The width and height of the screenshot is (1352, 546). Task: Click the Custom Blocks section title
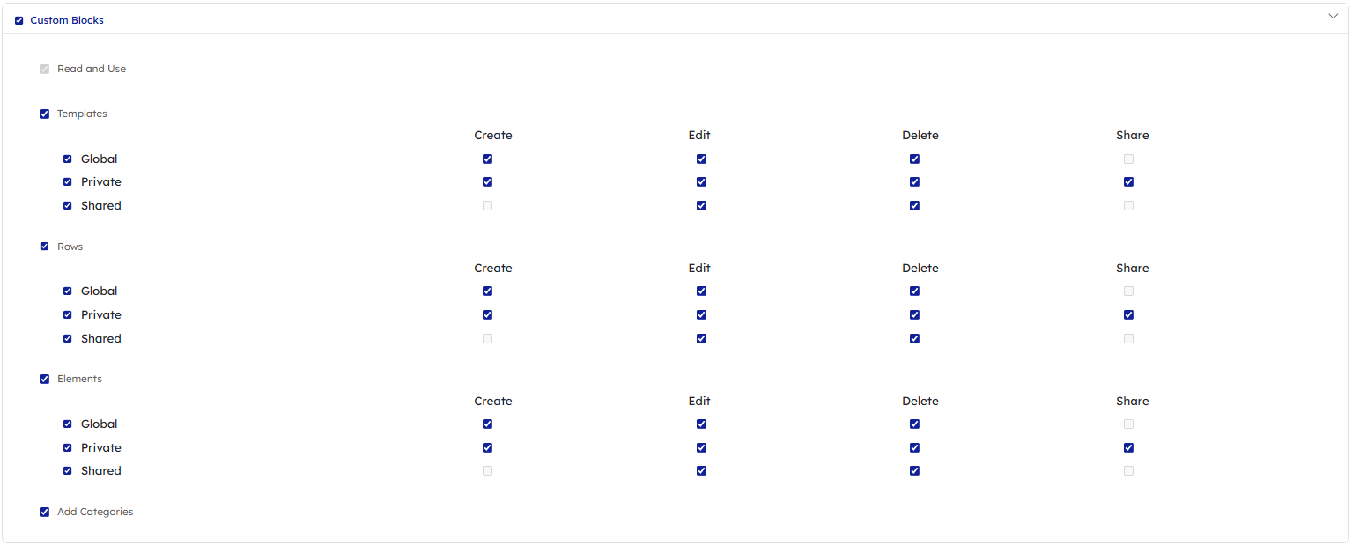coord(67,20)
